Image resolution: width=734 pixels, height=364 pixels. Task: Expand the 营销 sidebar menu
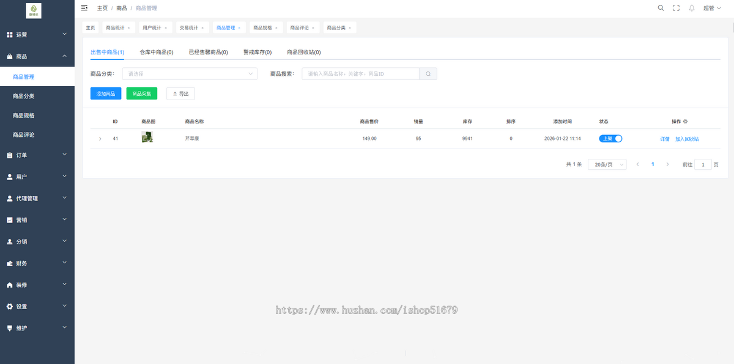coord(37,220)
